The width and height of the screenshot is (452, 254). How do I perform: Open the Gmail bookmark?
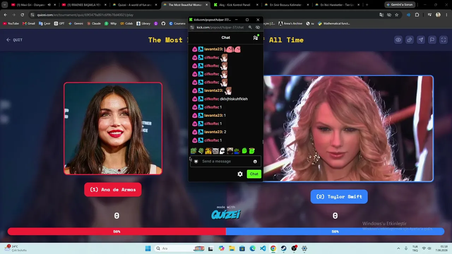point(29,24)
